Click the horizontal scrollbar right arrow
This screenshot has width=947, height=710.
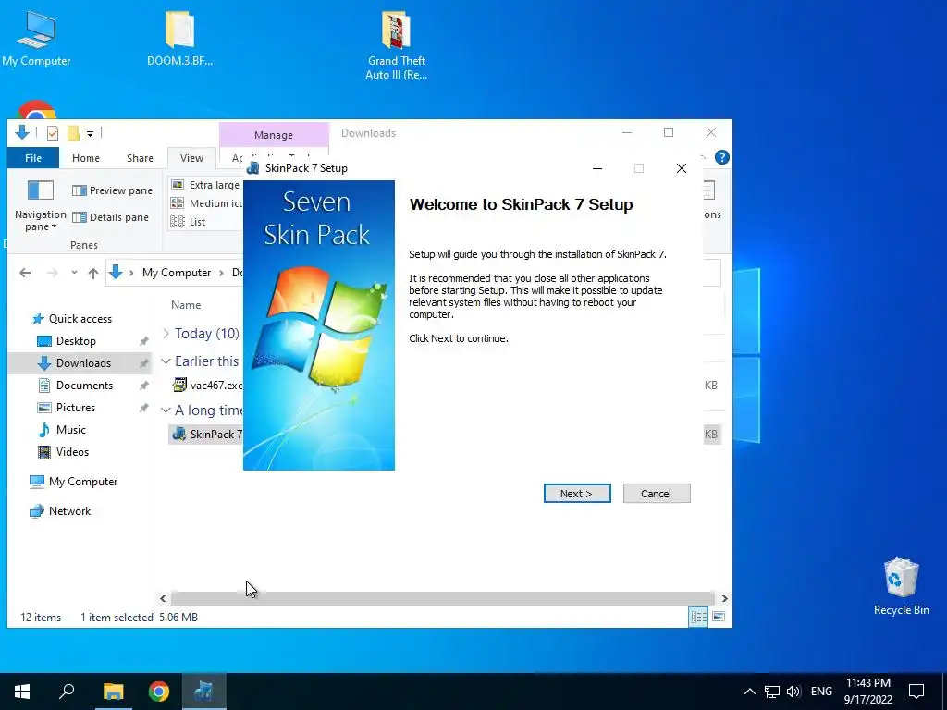pyautogui.click(x=725, y=598)
